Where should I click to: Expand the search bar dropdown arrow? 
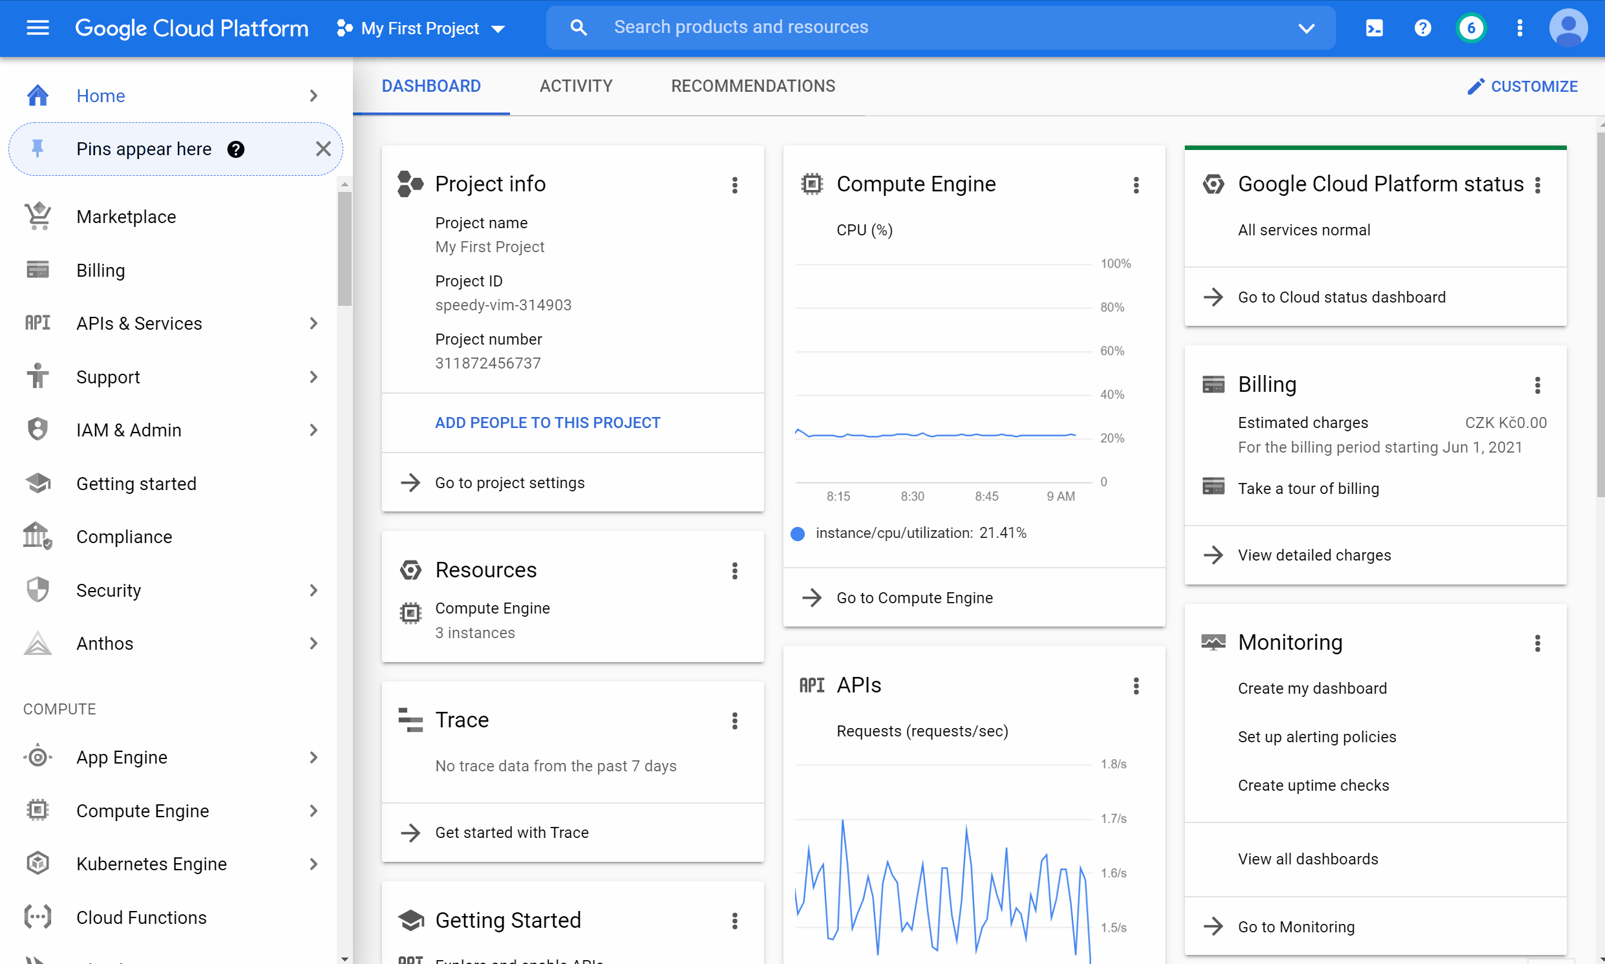pyautogui.click(x=1306, y=27)
